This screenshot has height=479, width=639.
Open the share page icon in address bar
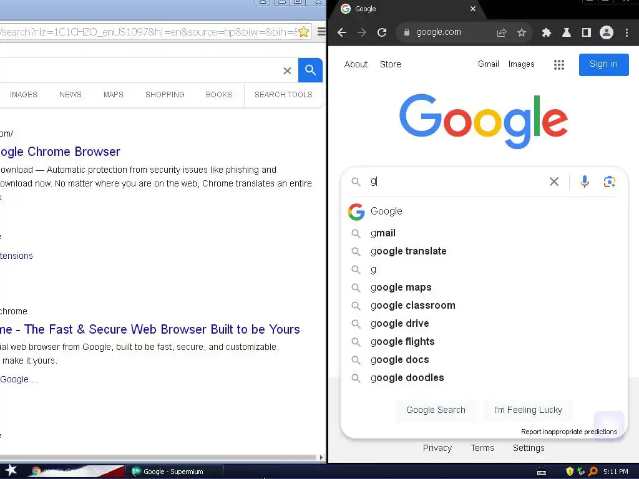click(x=502, y=32)
